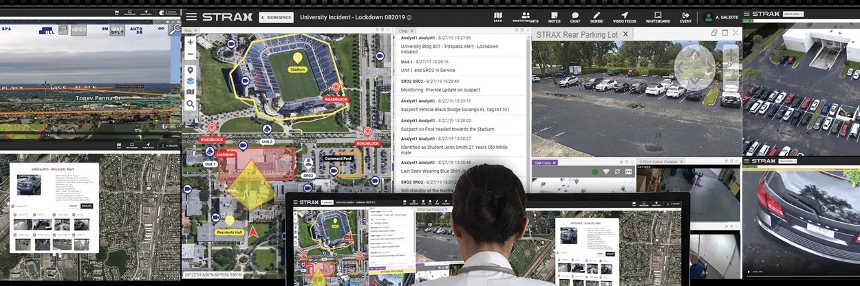This screenshot has width=860, height=286.
Task: Click the wifi signal icon in SIM feed
Action: point(606,171)
